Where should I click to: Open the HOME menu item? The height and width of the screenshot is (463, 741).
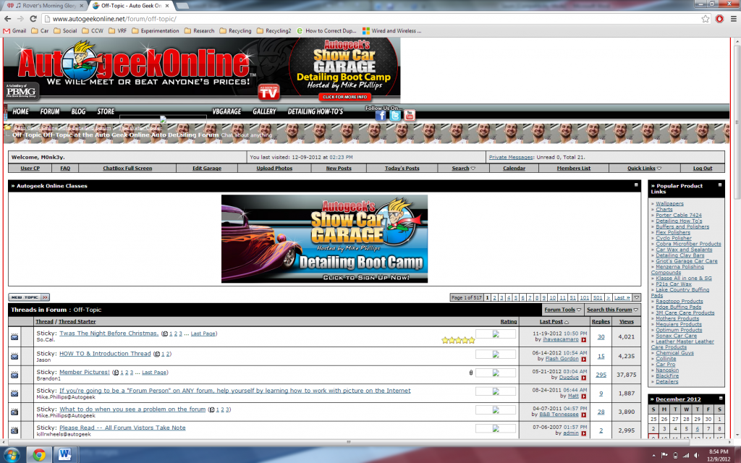(x=21, y=111)
